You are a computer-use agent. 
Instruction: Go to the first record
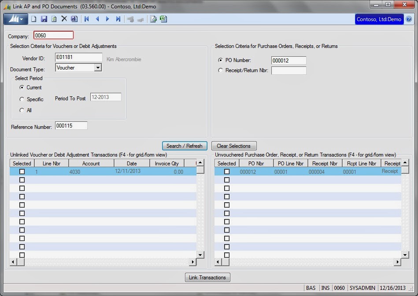click(x=87, y=19)
